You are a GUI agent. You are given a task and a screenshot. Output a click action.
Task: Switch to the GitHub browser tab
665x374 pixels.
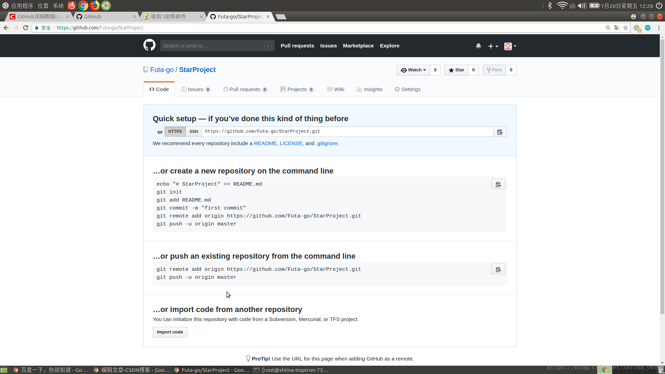106,17
